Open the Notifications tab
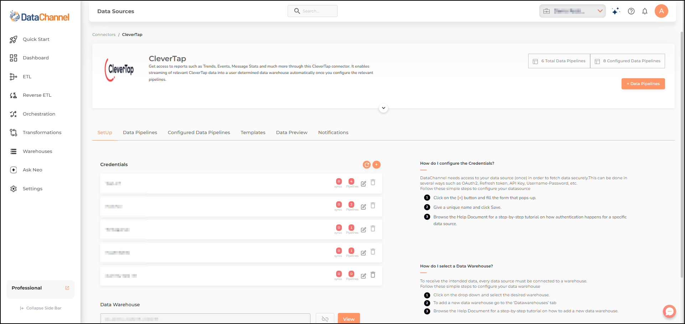 [333, 133]
